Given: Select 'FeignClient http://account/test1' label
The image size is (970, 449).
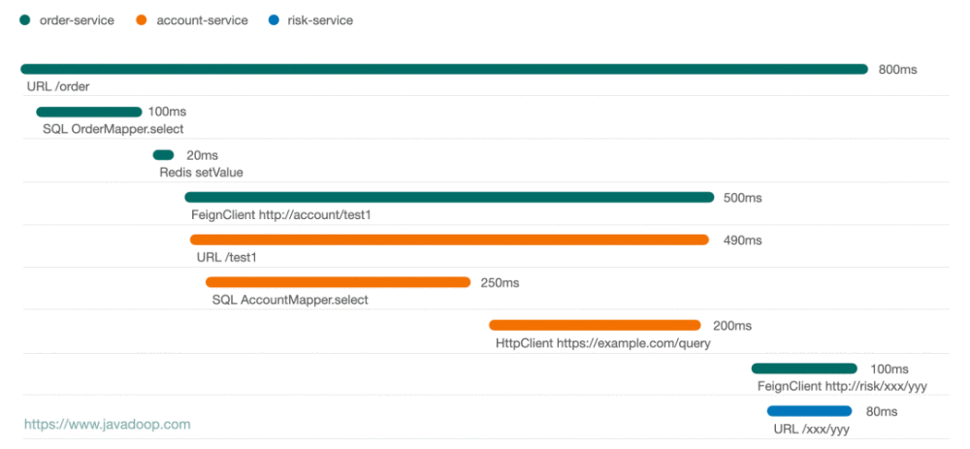Looking at the screenshot, I should (281, 215).
